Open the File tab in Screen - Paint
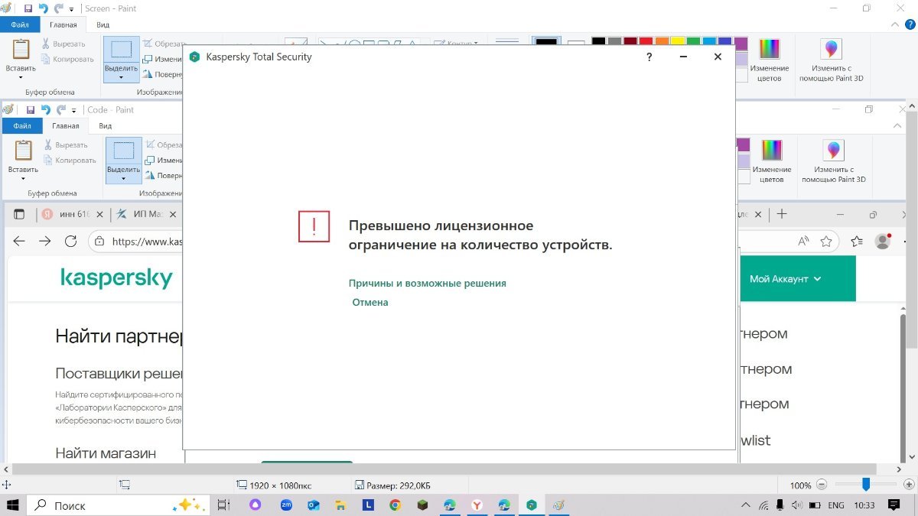Image resolution: width=918 pixels, height=516 pixels. 20,24
